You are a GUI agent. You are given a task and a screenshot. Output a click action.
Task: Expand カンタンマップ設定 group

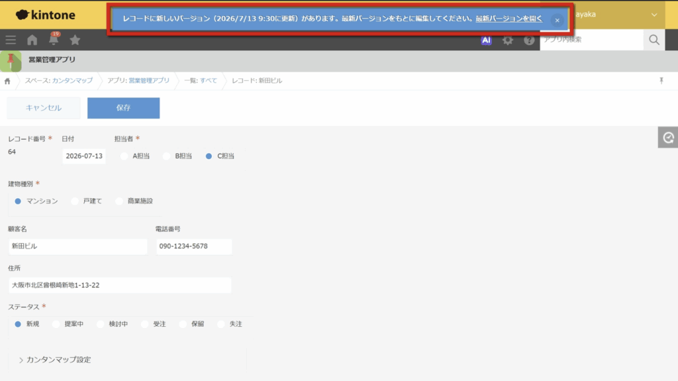pyautogui.click(x=55, y=360)
